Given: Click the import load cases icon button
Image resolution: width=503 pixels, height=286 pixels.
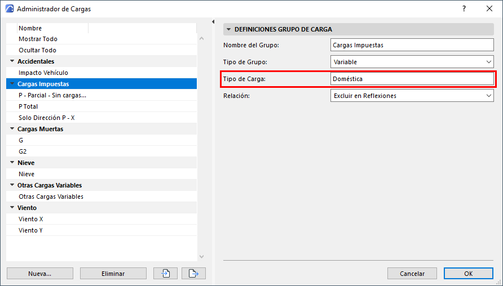Looking at the screenshot, I should tap(165, 274).
